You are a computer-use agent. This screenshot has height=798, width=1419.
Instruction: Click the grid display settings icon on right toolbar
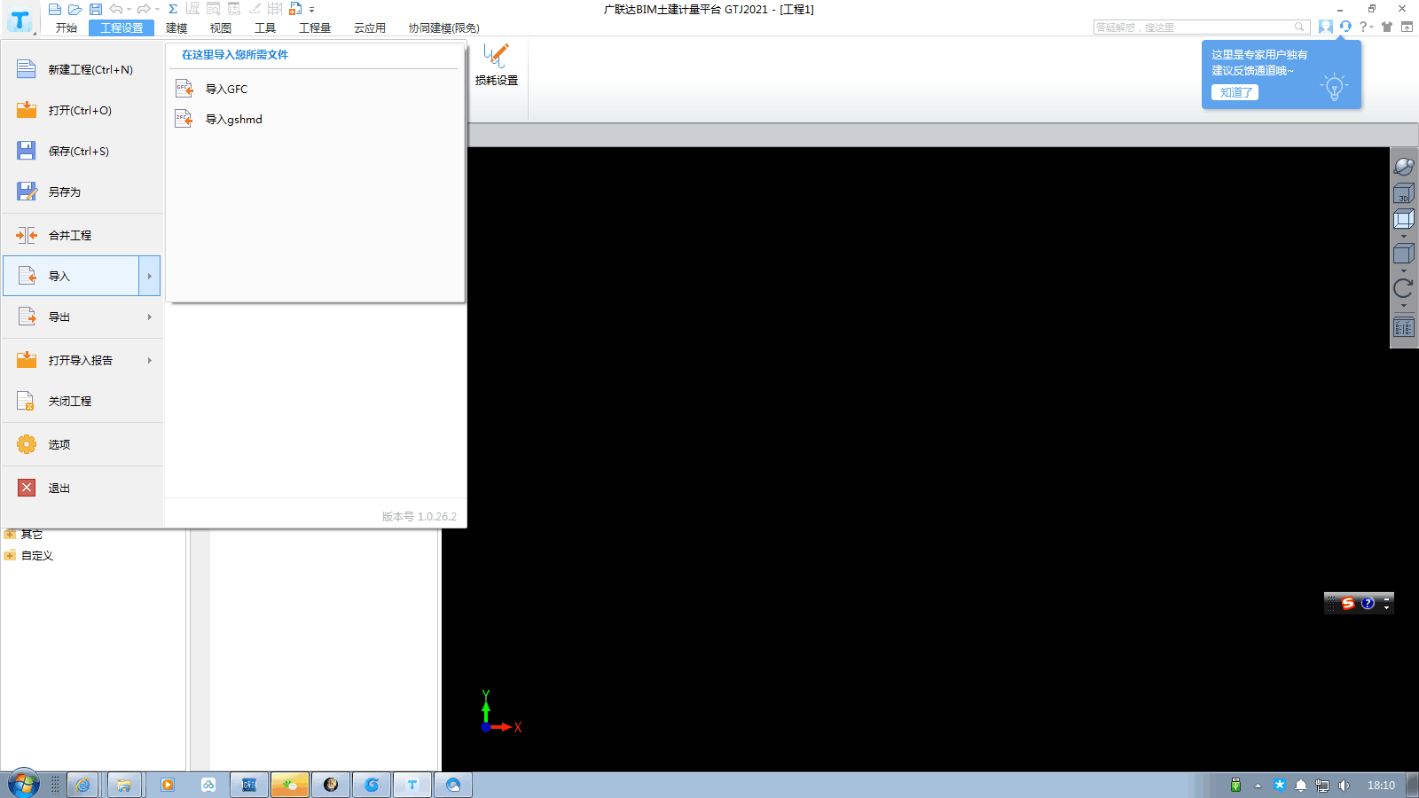(1404, 327)
